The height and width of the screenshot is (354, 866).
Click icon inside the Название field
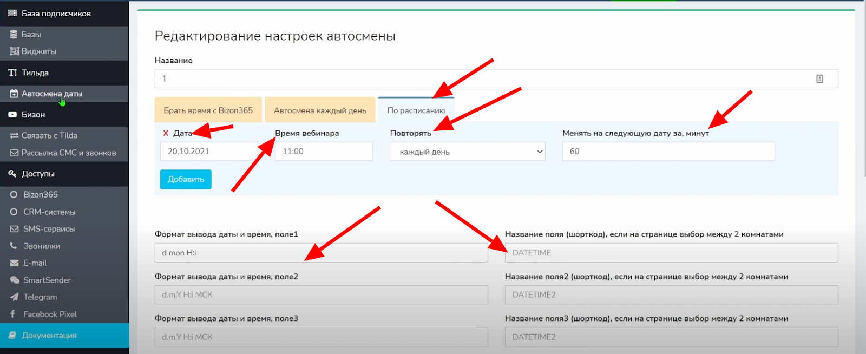pos(819,79)
